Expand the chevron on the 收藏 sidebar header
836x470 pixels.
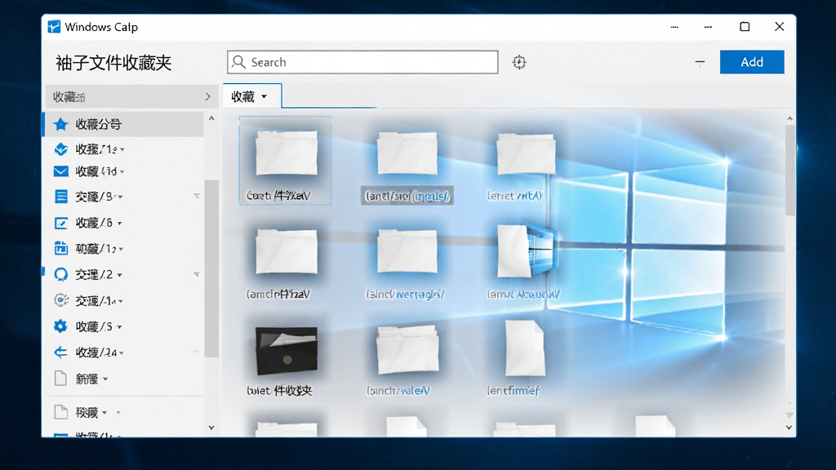(207, 96)
